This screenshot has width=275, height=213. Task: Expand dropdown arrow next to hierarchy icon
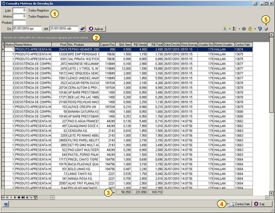(x=230, y=29)
